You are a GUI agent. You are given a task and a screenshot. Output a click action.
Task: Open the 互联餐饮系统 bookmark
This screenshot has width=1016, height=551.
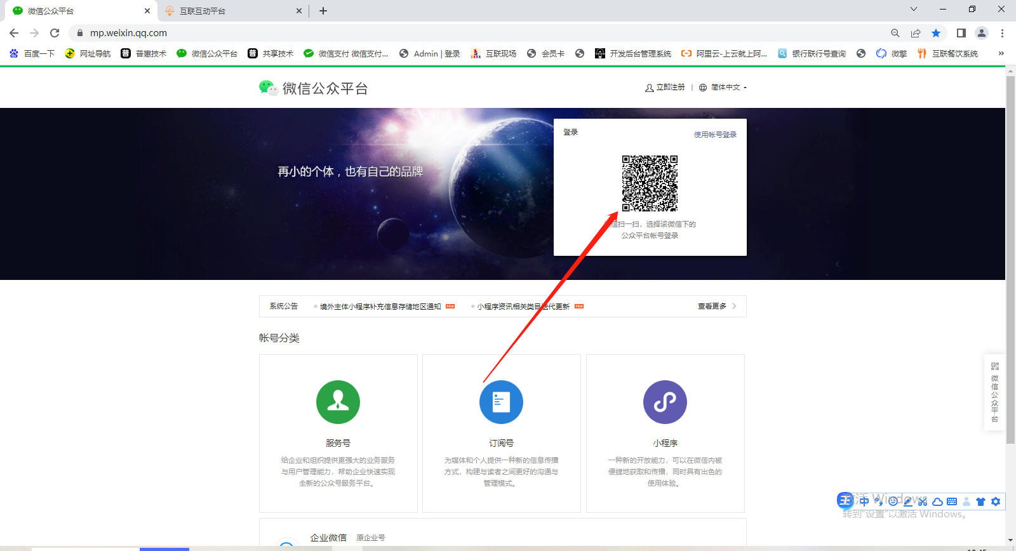[x=947, y=53]
